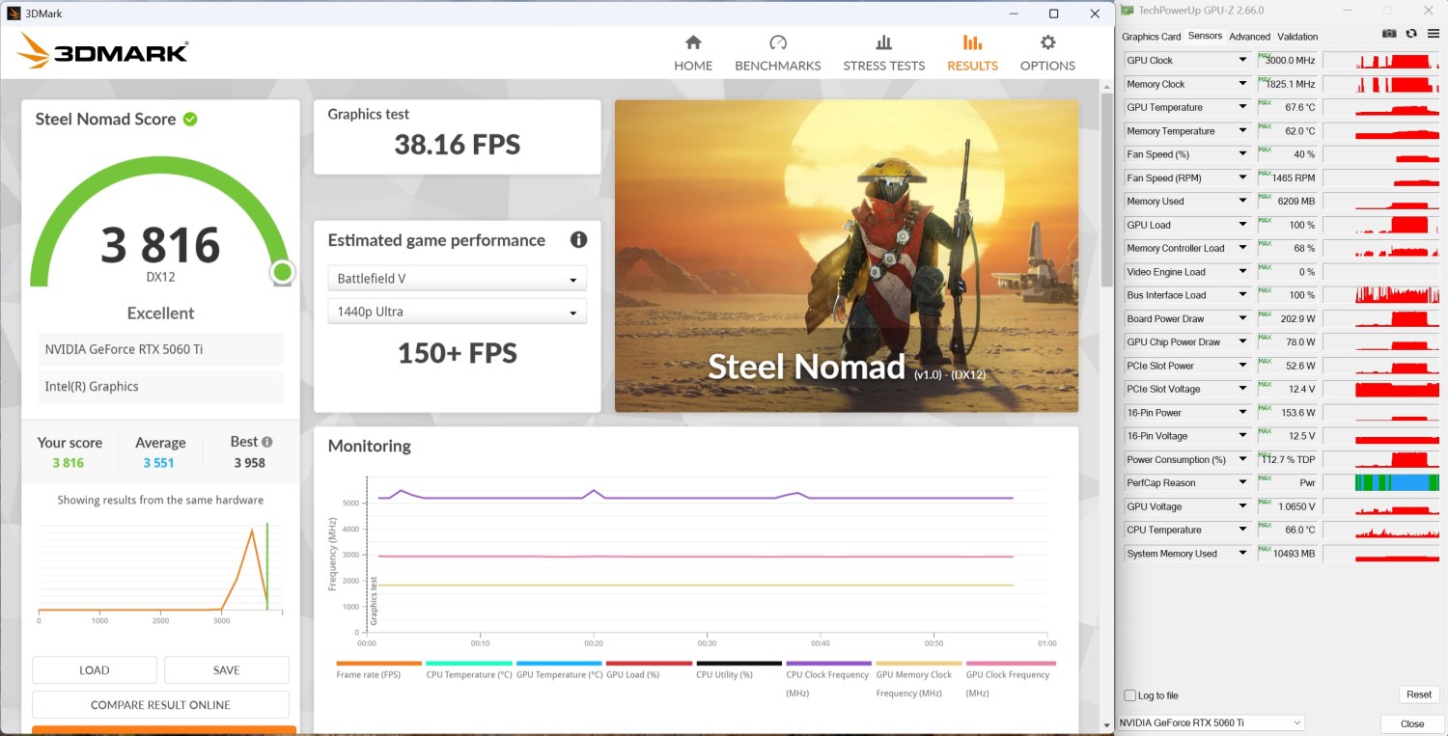Select the Sensors tab in GPU-Z
The image size is (1448, 736).
[1205, 36]
